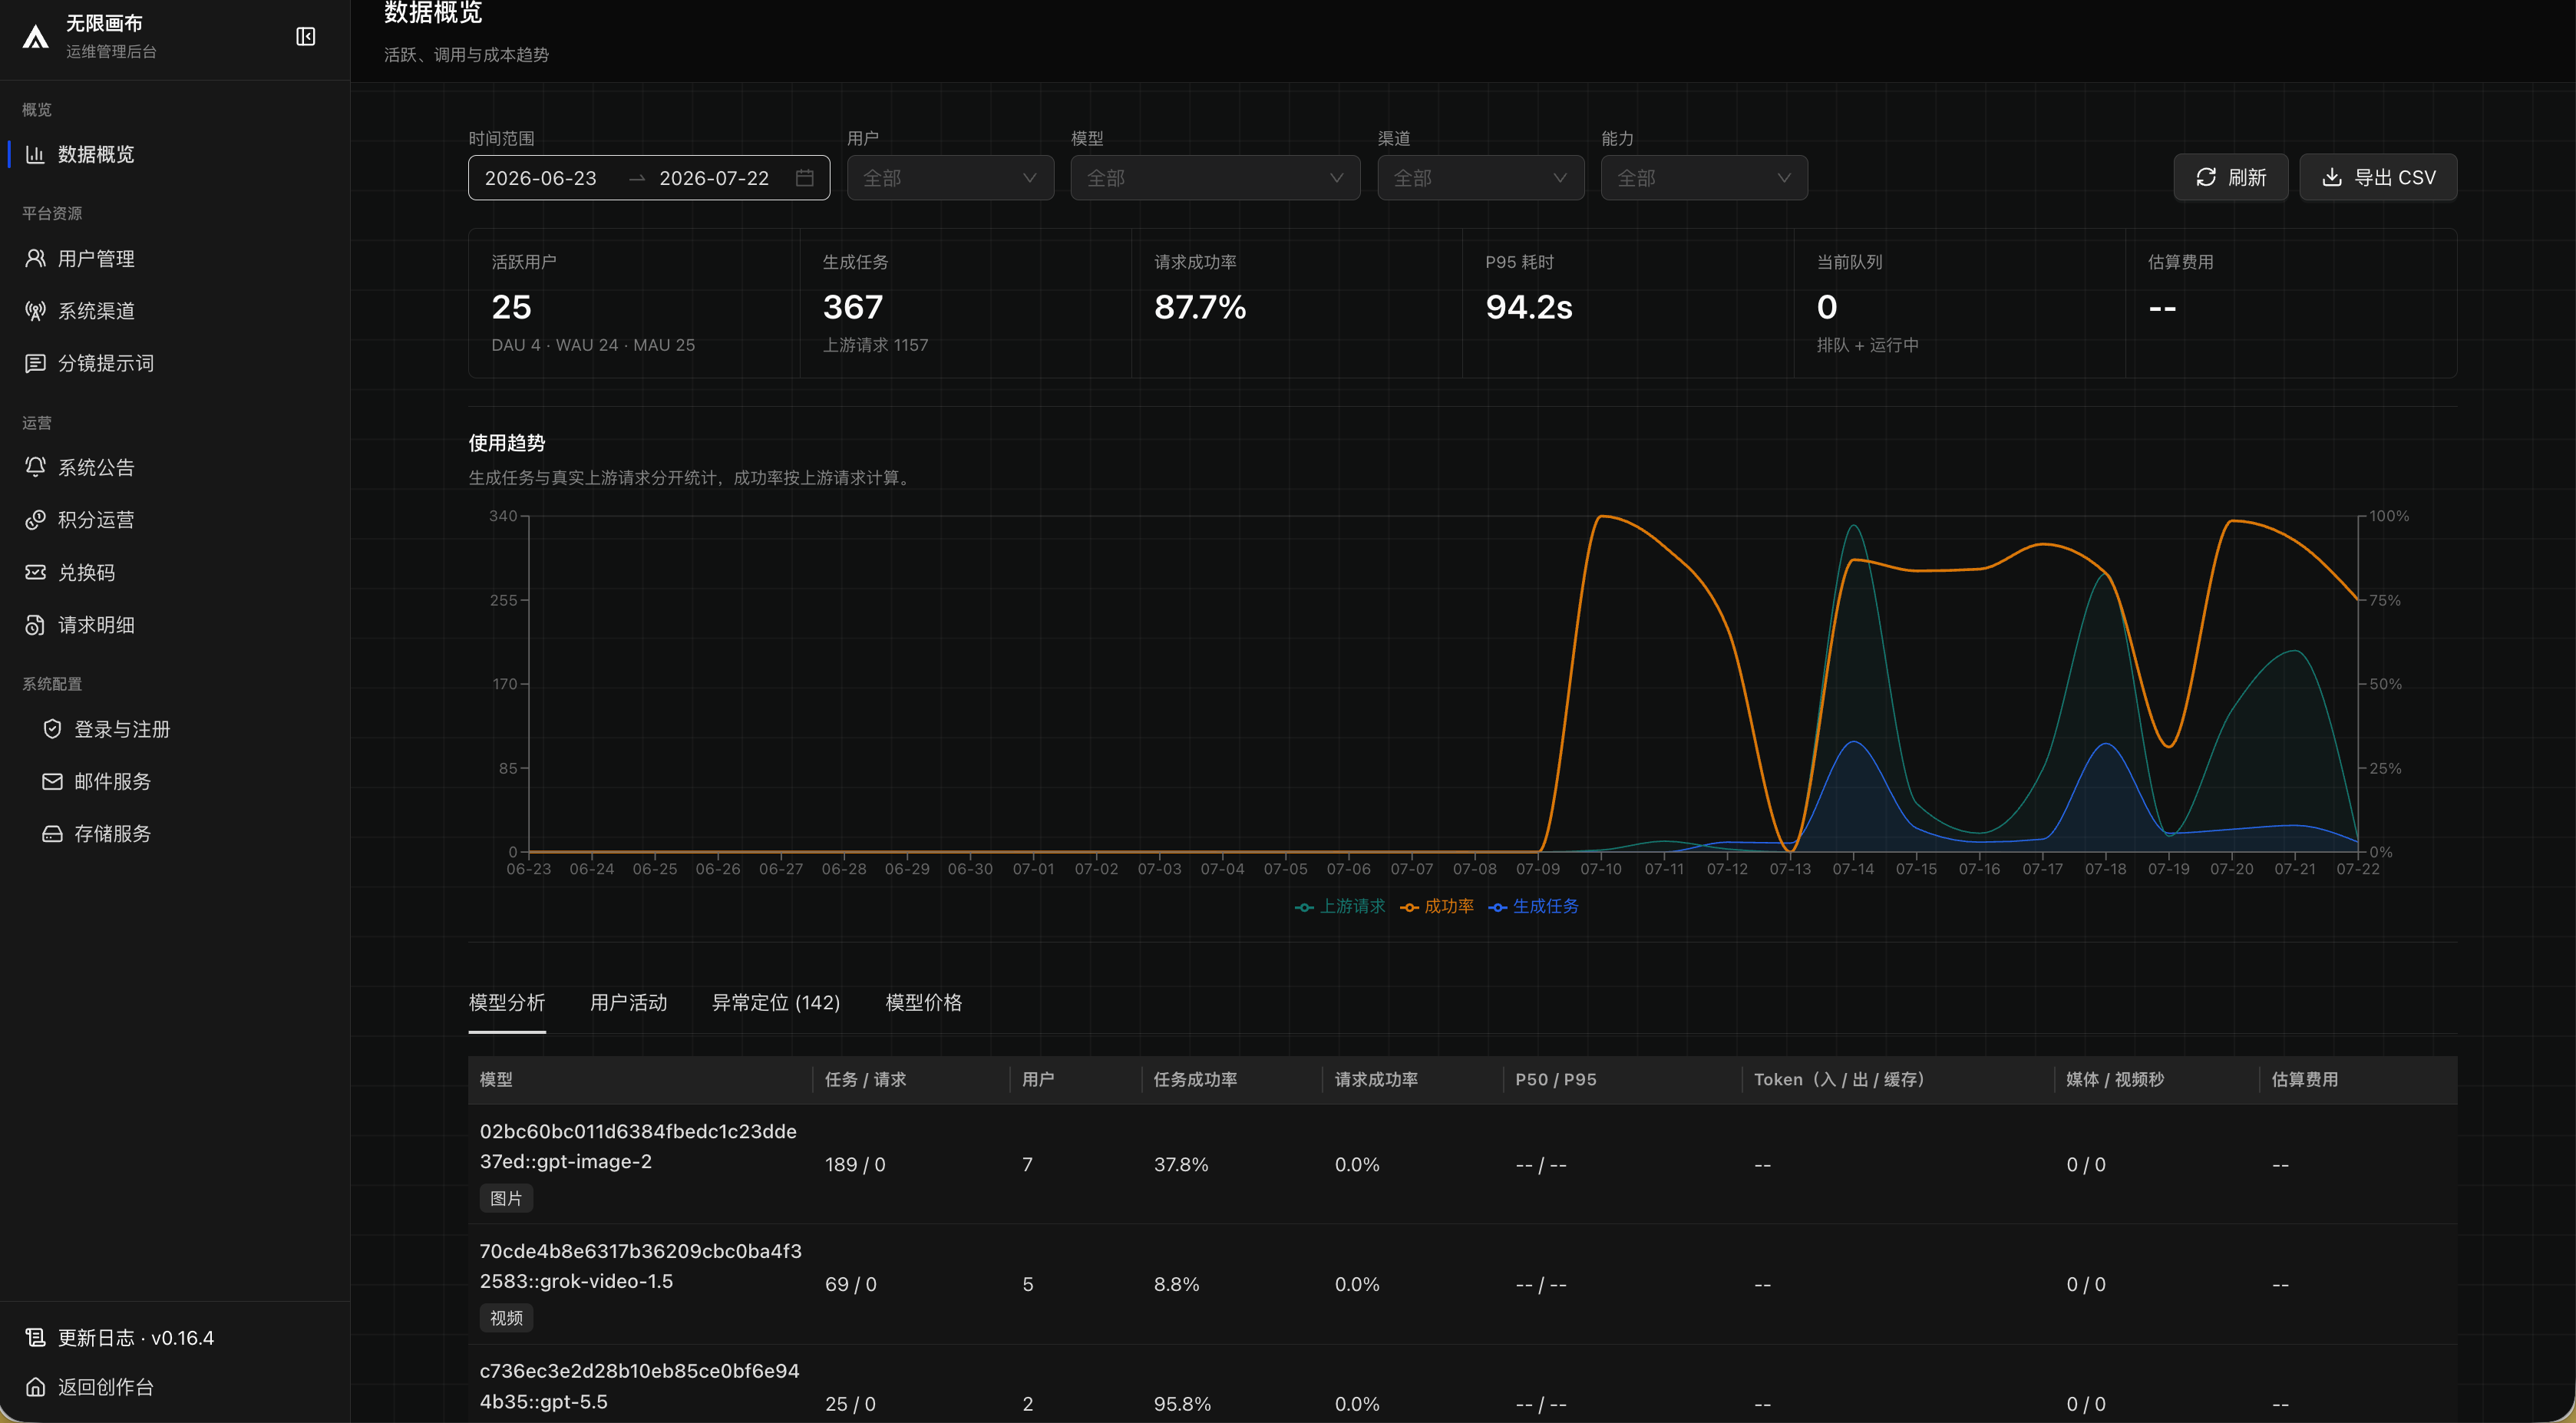Expand the 能力 filter dropdown

[x=1704, y=177]
